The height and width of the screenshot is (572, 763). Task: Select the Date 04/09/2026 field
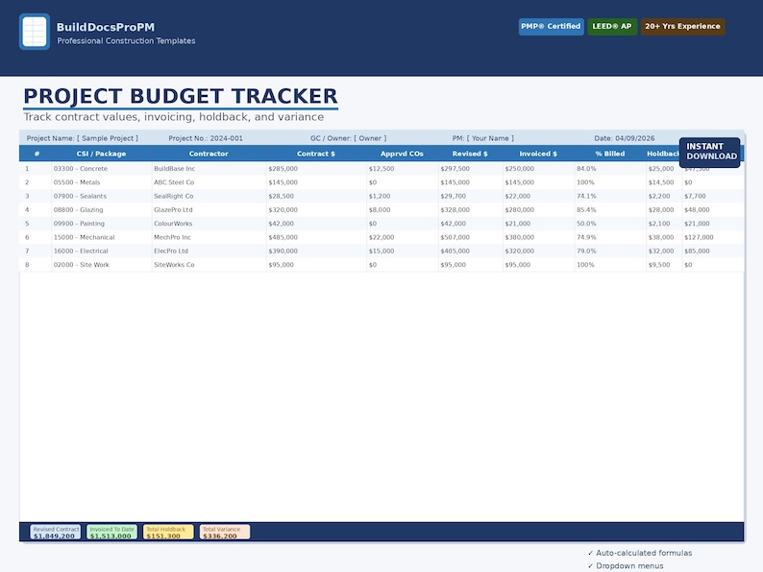pyautogui.click(x=625, y=138)
